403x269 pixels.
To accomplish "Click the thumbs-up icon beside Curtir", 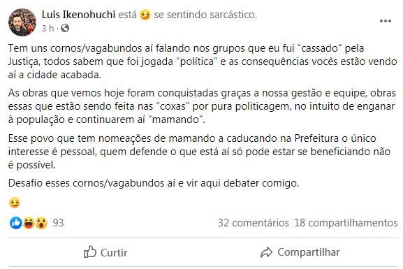I will click(90, 252).
